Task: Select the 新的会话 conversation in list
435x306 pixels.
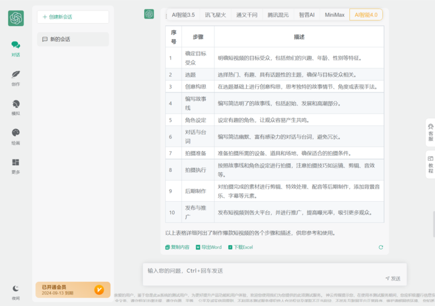Action: [x=73, y=39]
